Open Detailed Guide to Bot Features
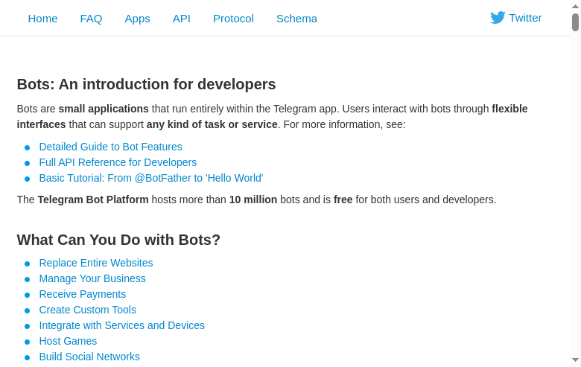The height and width of the screenshot is (367, 581). pyautogui.click(x=110, y=147)
